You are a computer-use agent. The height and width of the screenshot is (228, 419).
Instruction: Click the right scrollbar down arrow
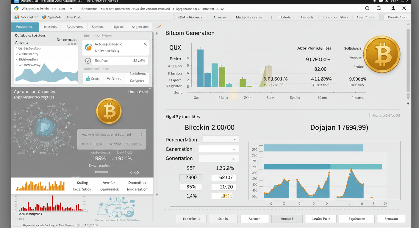tap(408, 104)
